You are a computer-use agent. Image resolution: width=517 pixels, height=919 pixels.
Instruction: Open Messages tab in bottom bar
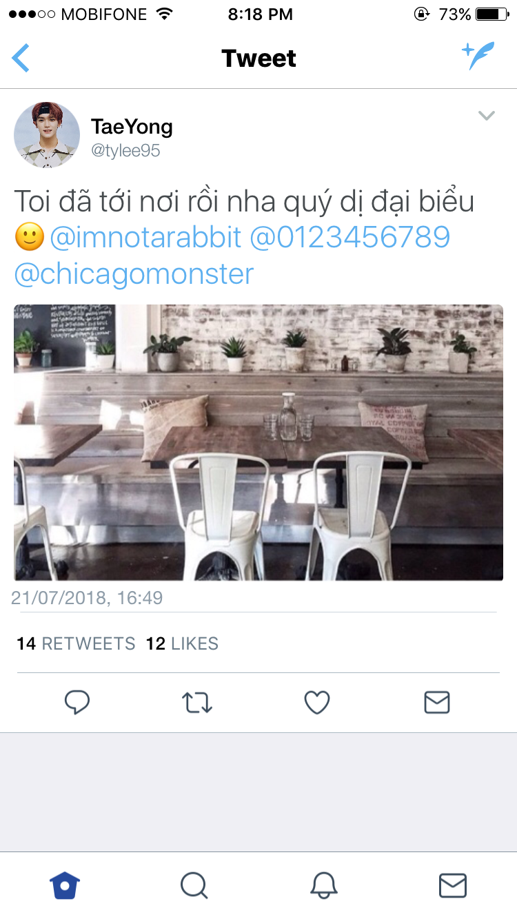tap(453, 885)
